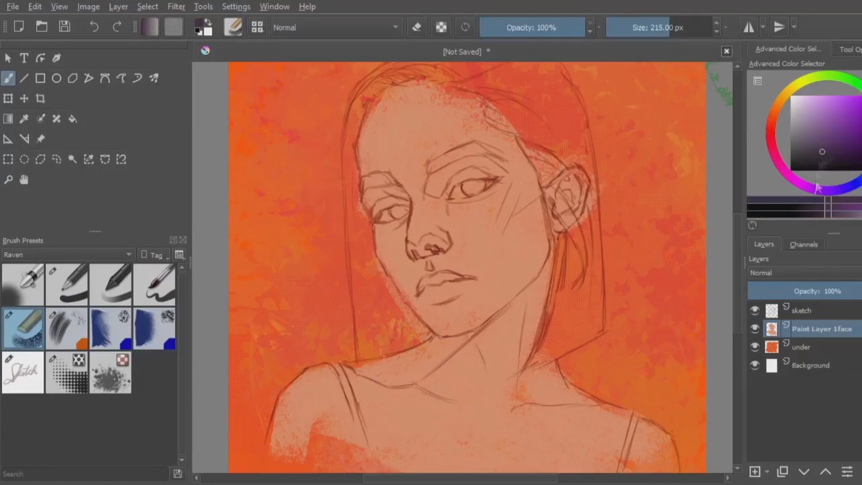This screenshot has width=862, height=485.
Task: Select the Rectangle tool
Action: click(40, 78)
